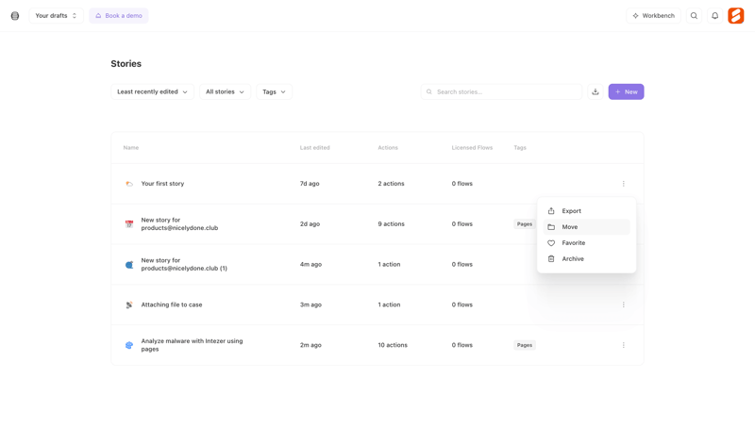Open the notifications bell

(715, 16)
